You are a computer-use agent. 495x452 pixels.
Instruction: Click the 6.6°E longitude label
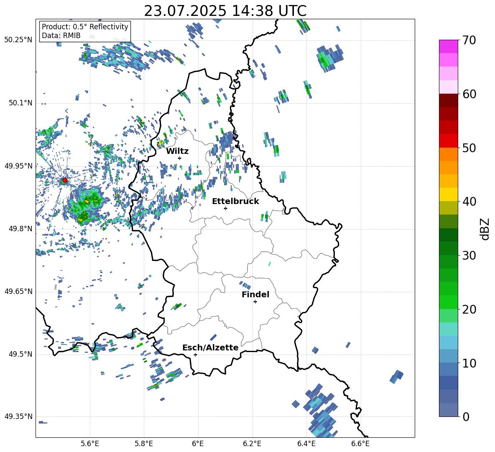tap(360, 444)
